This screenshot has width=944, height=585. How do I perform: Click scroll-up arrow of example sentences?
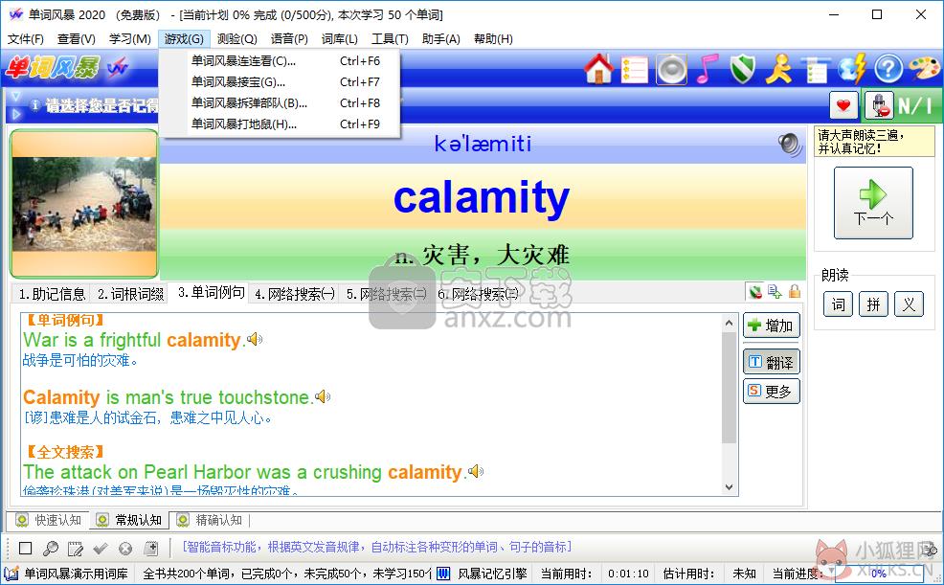coord(730,323)
